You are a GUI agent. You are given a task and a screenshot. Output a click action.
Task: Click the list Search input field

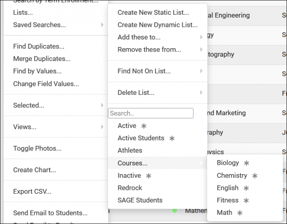point(150,113)
